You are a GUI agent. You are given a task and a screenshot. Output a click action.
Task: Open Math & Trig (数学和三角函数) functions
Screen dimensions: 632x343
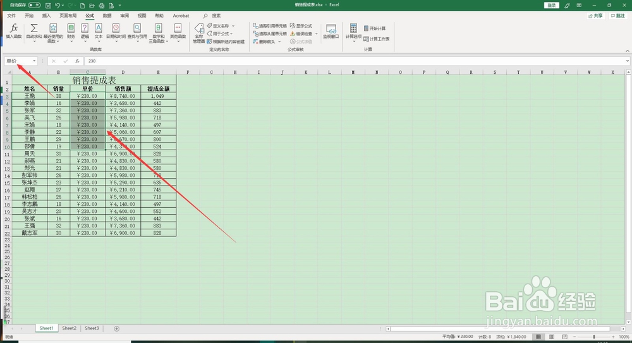pos(159,32)
